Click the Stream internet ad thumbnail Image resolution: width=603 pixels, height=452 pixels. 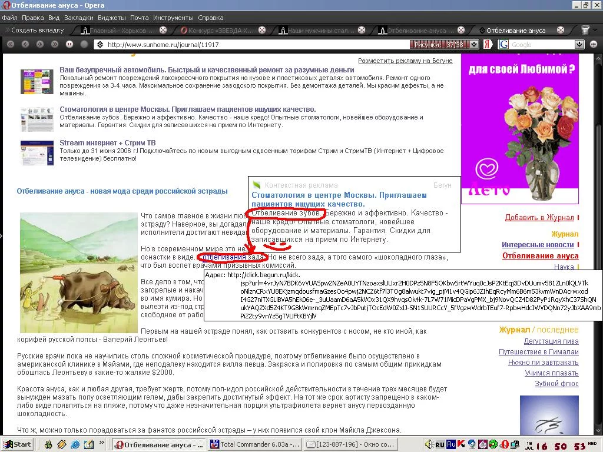[x=37, y=152]
